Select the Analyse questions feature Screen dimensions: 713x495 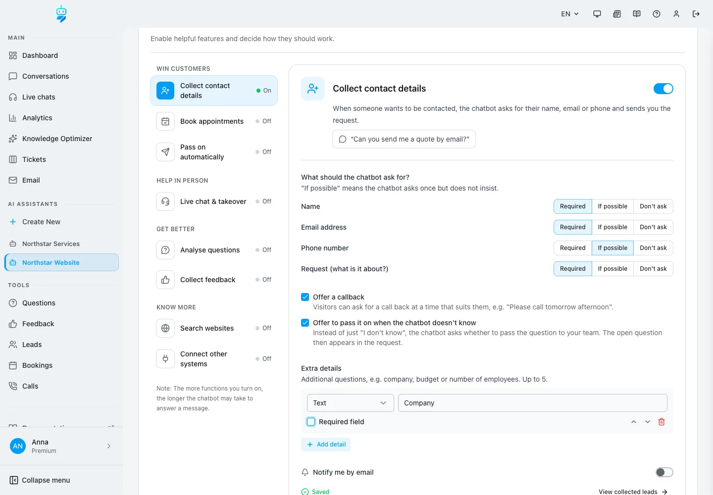[214, 250]
